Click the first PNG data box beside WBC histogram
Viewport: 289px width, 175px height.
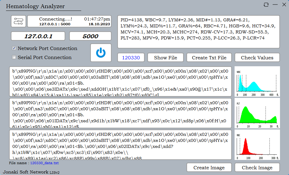click(121, 81)
